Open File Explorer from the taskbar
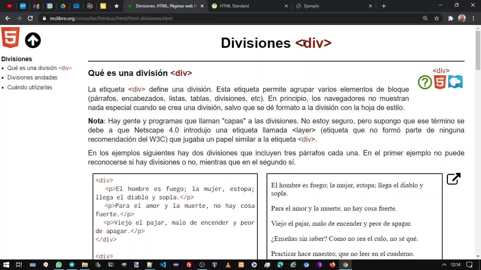This screenshot has width=481, height=270. [85, 265]
